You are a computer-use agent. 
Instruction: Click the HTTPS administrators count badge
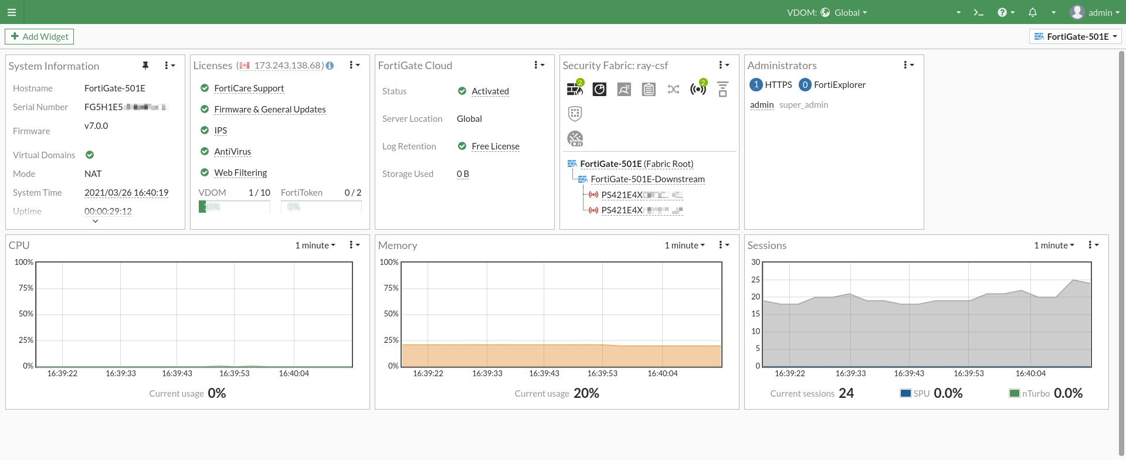click(756, 84)
